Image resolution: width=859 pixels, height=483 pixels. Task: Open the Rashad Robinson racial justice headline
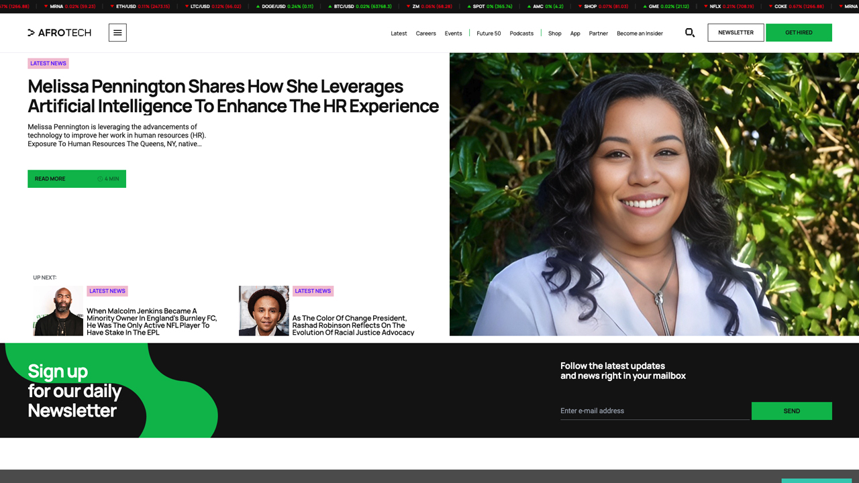(x=353, y=325)
